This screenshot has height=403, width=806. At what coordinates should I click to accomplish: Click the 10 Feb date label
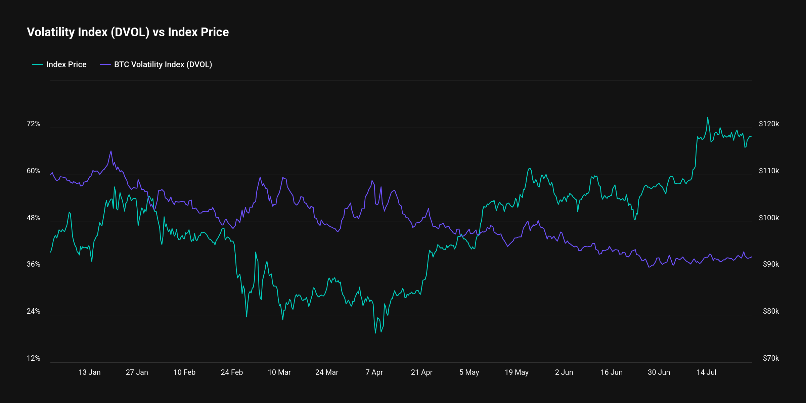pos(184,372)
